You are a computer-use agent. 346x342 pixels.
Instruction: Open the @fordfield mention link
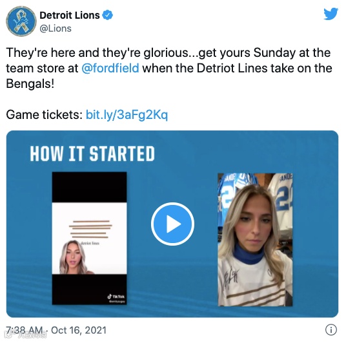(110, 68)
